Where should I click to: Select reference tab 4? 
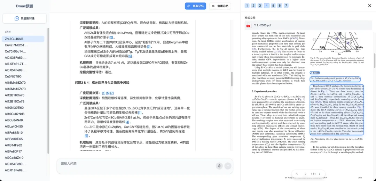point(266,6)
